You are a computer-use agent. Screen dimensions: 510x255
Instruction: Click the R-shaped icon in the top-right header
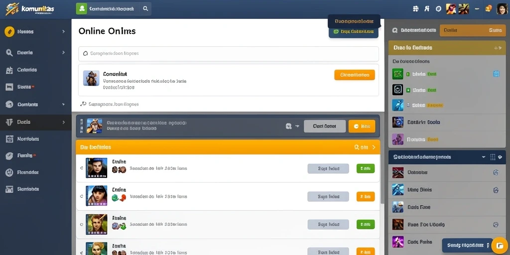point(427,9)
